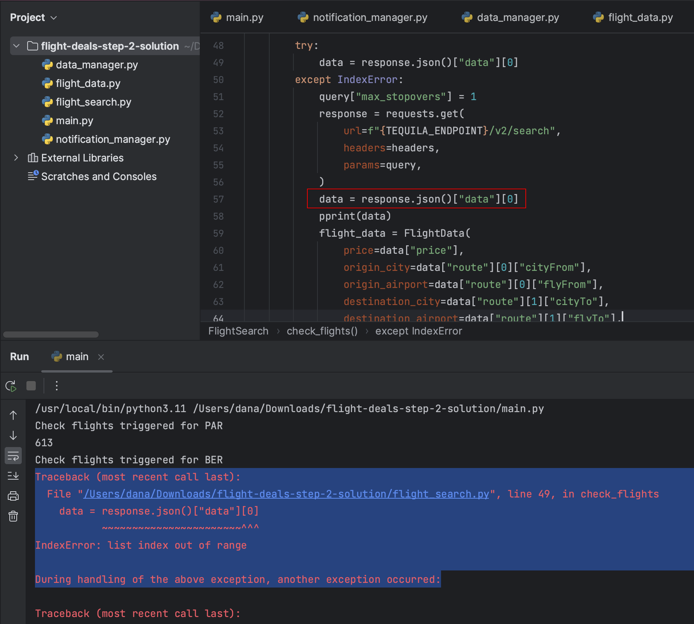The height and width of the screenshot is (624, 694).
Task: Click the data_manager.py Python file icon in tree
Action: (47, 65)
